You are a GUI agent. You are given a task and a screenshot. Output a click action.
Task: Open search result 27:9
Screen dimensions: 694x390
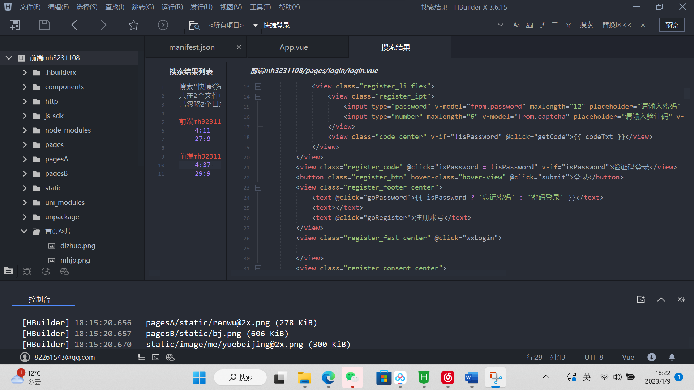[x=202, y=139]
